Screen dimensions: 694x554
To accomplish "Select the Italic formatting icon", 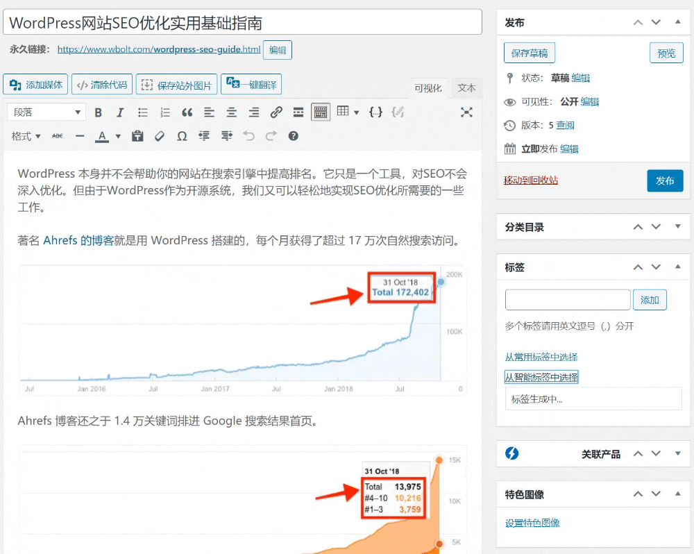I will tap(119, 112).
